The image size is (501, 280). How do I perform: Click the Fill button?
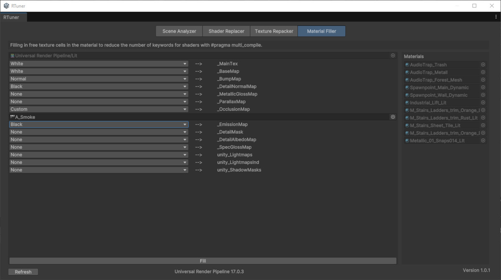tap(202, 260)
